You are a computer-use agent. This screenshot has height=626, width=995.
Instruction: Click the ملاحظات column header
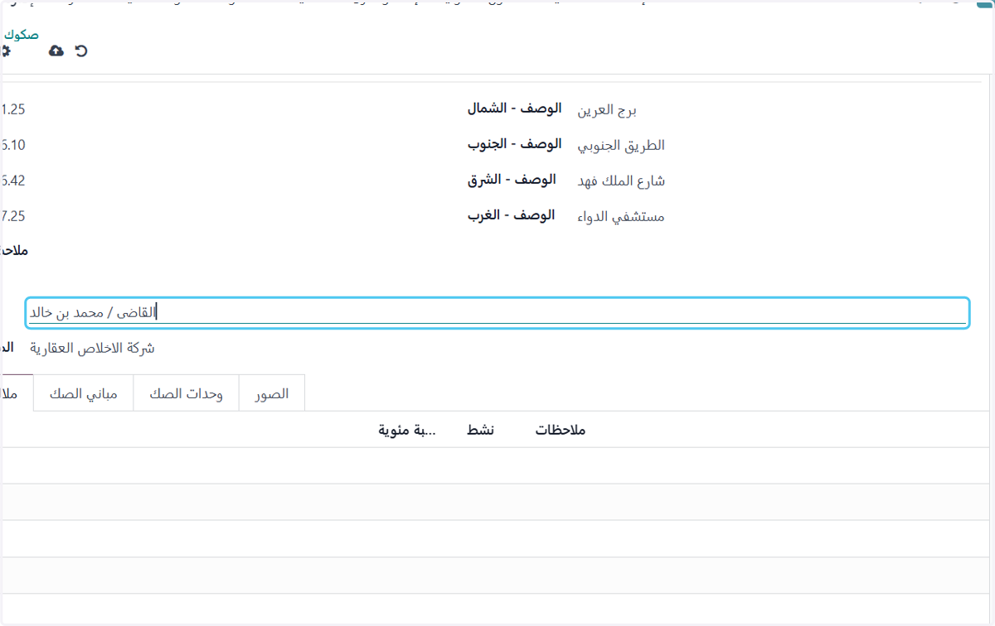[560, 431]
